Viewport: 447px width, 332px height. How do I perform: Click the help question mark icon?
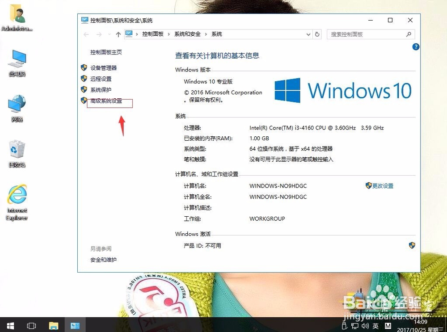tap(416, 46)
